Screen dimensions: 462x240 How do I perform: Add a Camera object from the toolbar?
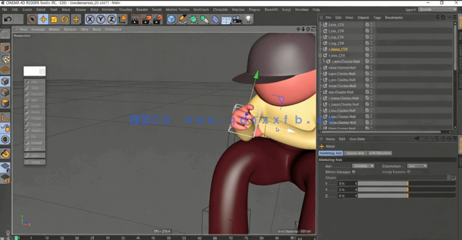(x=237, y=20)
